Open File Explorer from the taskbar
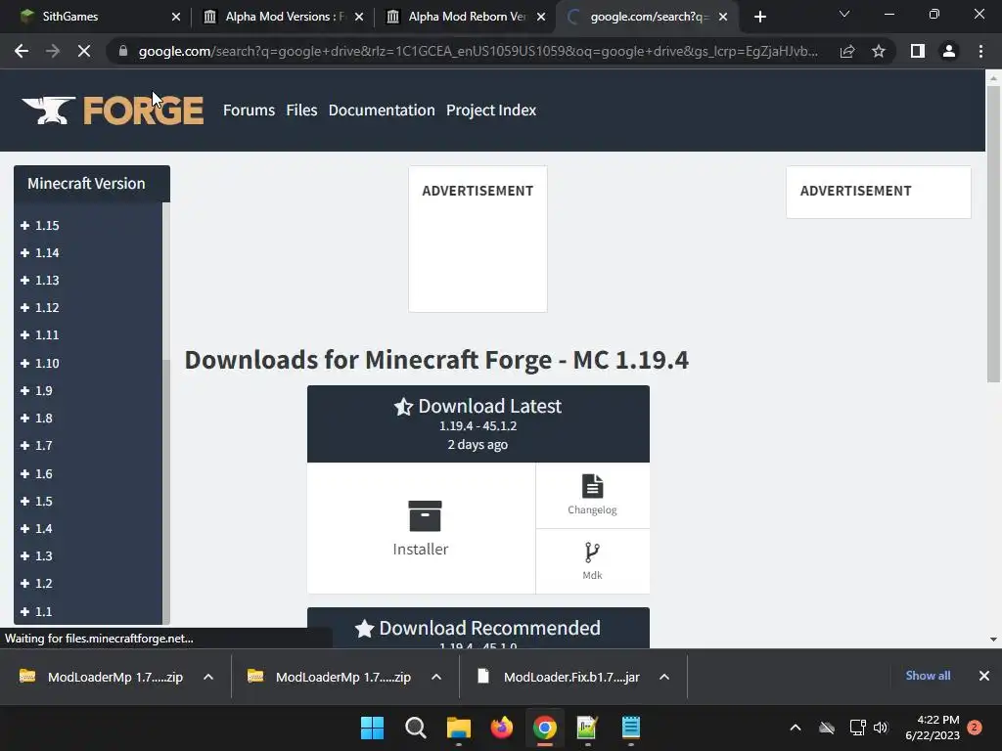This screenshot has width=1002, height=751. click(x=458, y=728)
